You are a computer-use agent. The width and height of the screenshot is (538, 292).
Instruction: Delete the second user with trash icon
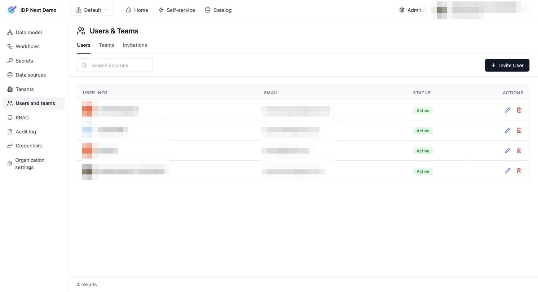pyautogui.click(x=519, y=130)
